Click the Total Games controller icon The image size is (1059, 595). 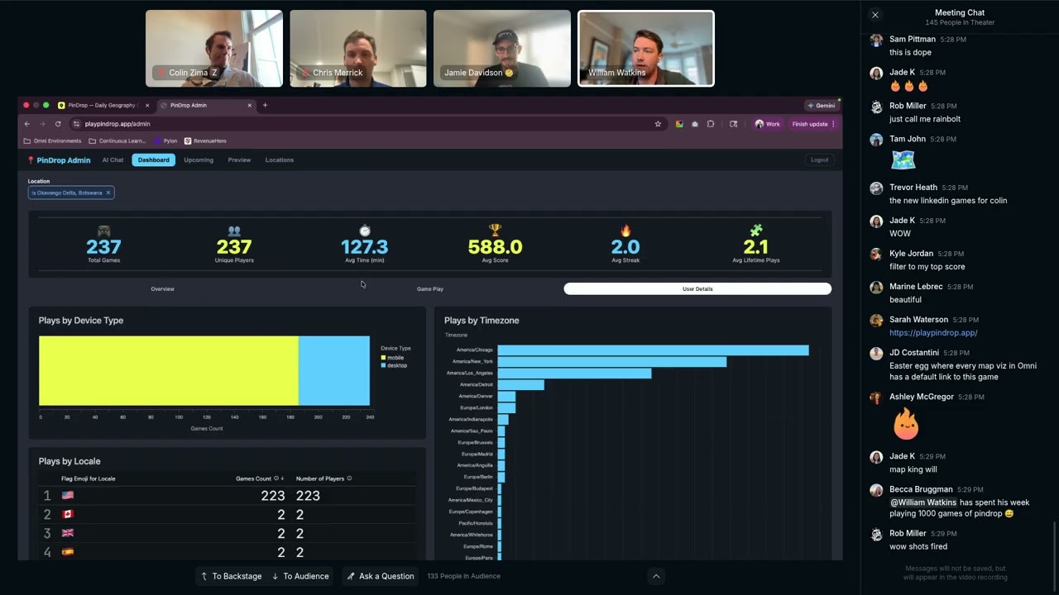tap(104, 231)
